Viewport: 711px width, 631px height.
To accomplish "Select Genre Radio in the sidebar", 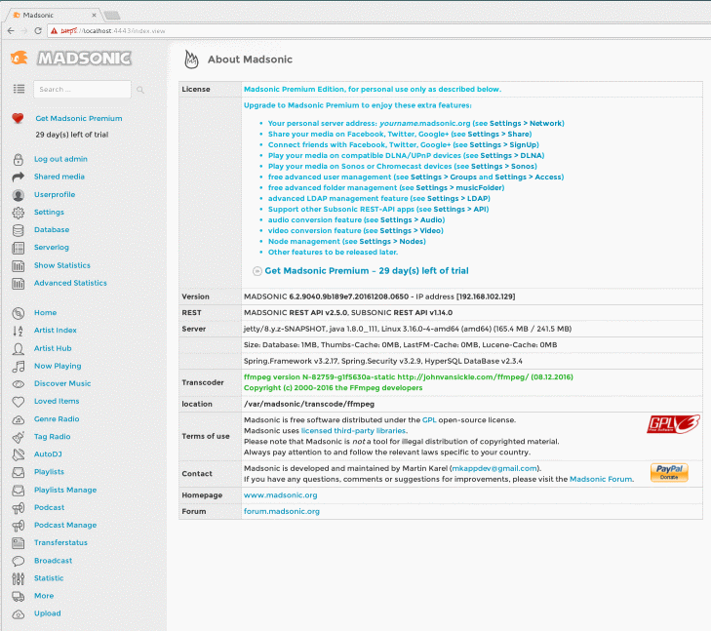I will [x=57, y=418].
